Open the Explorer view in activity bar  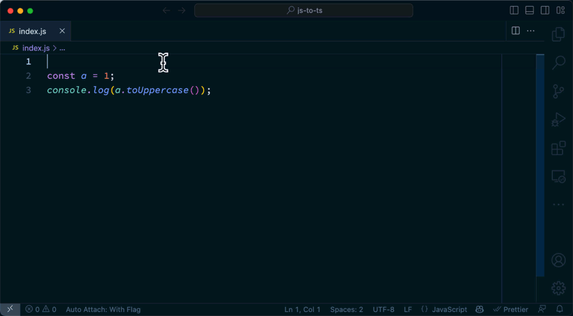click(559, 34)
